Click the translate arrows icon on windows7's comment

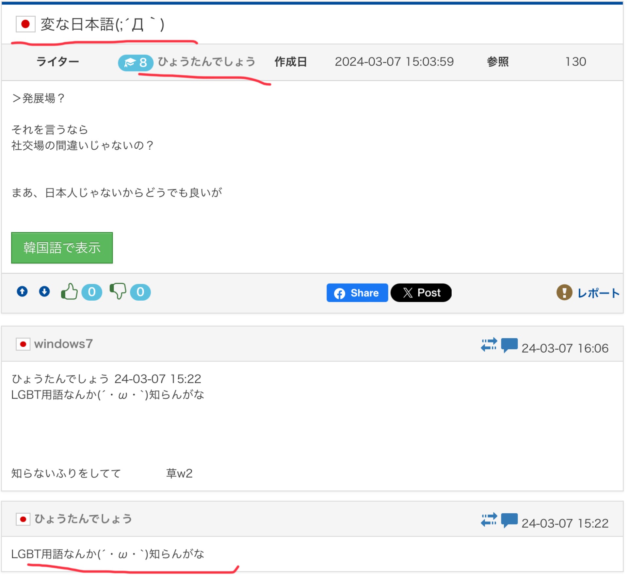tap(489, 345)
